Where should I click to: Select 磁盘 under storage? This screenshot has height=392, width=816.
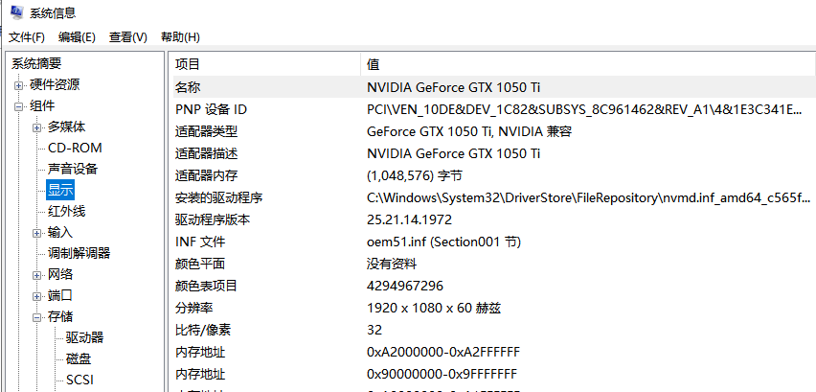pyautogui.click(x=79, y=358)
